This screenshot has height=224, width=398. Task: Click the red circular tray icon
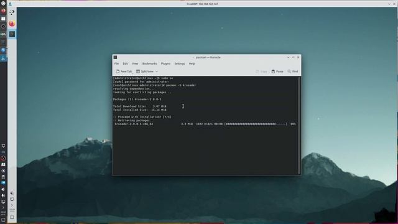[3, 158]
